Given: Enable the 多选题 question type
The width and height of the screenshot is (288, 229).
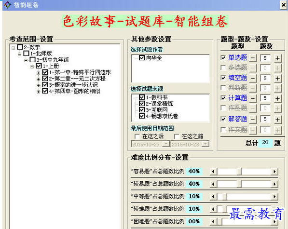Looking at the screenshot, I should click(x=223, y=67).
